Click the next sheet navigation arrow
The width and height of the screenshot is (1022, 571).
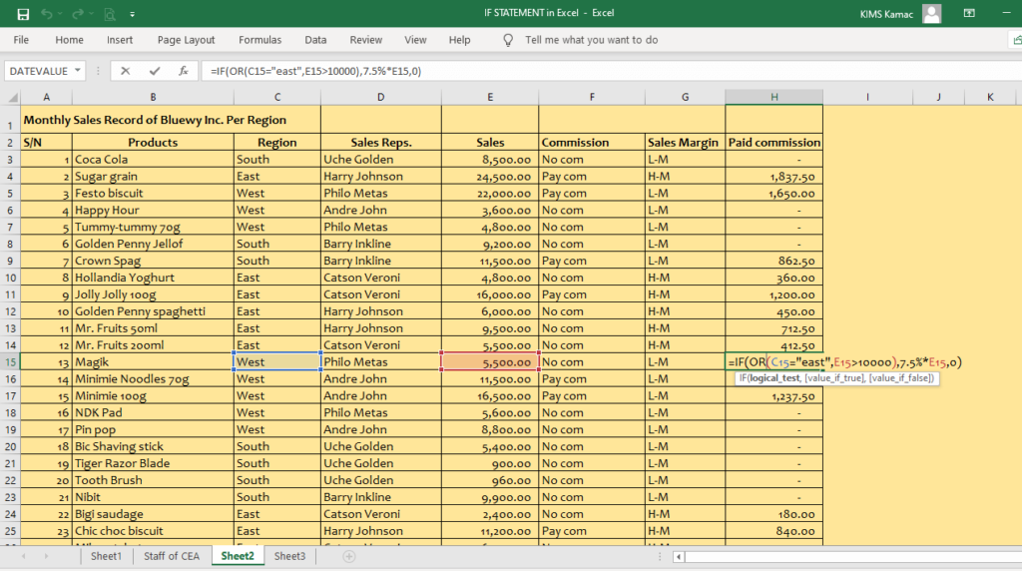tap(46, 556)
